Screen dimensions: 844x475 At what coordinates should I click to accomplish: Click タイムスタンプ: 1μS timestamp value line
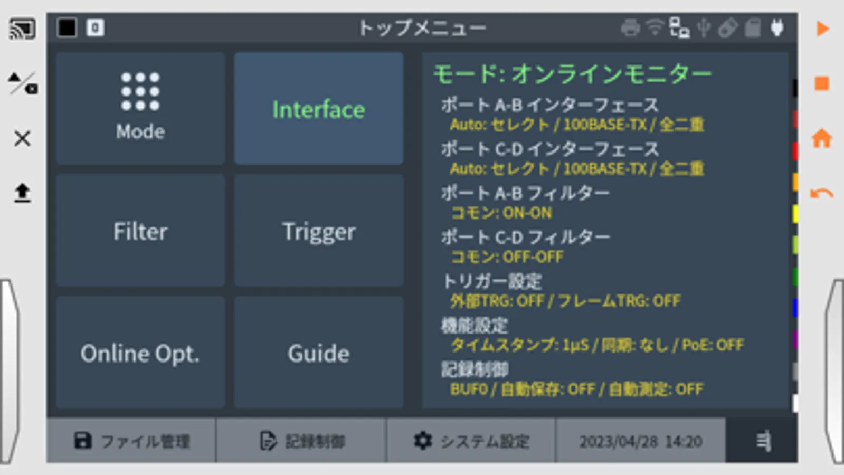tap(597, 345)
